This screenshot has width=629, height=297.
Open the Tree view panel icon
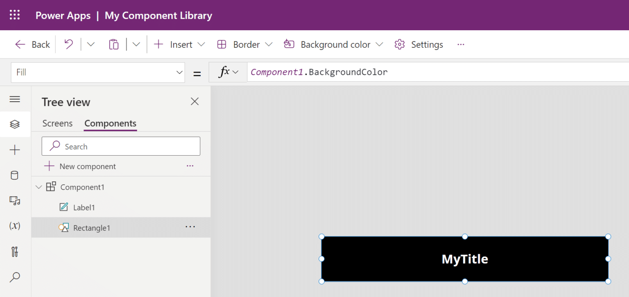pyautogui.click(x=15, y=124)
